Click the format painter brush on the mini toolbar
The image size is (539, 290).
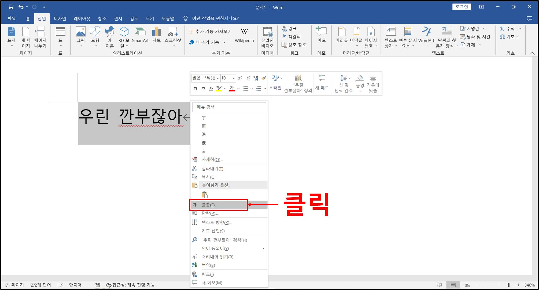(264, 78)
